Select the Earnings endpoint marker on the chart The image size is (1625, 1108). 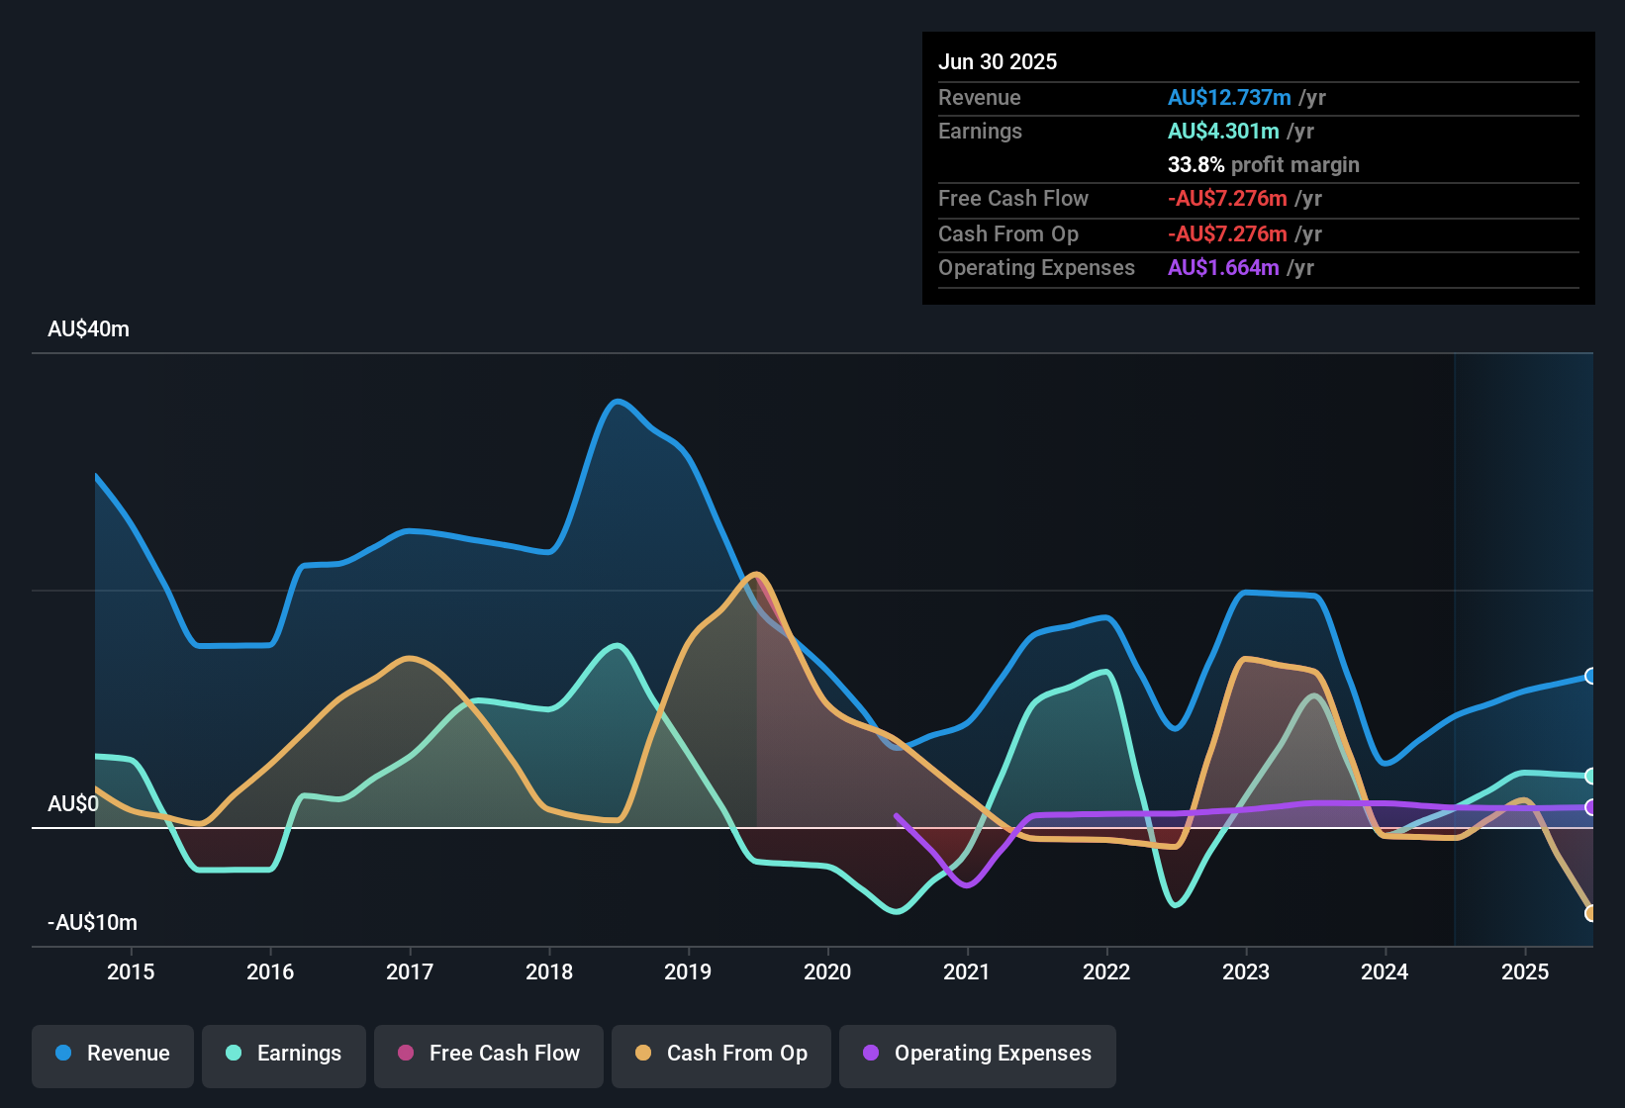pyautogui.click(x=1590, y=776)
